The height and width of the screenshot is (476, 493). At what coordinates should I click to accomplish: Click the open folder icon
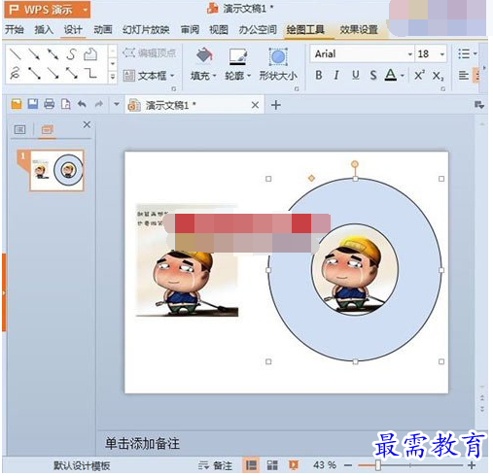click(x=17, y=104)
